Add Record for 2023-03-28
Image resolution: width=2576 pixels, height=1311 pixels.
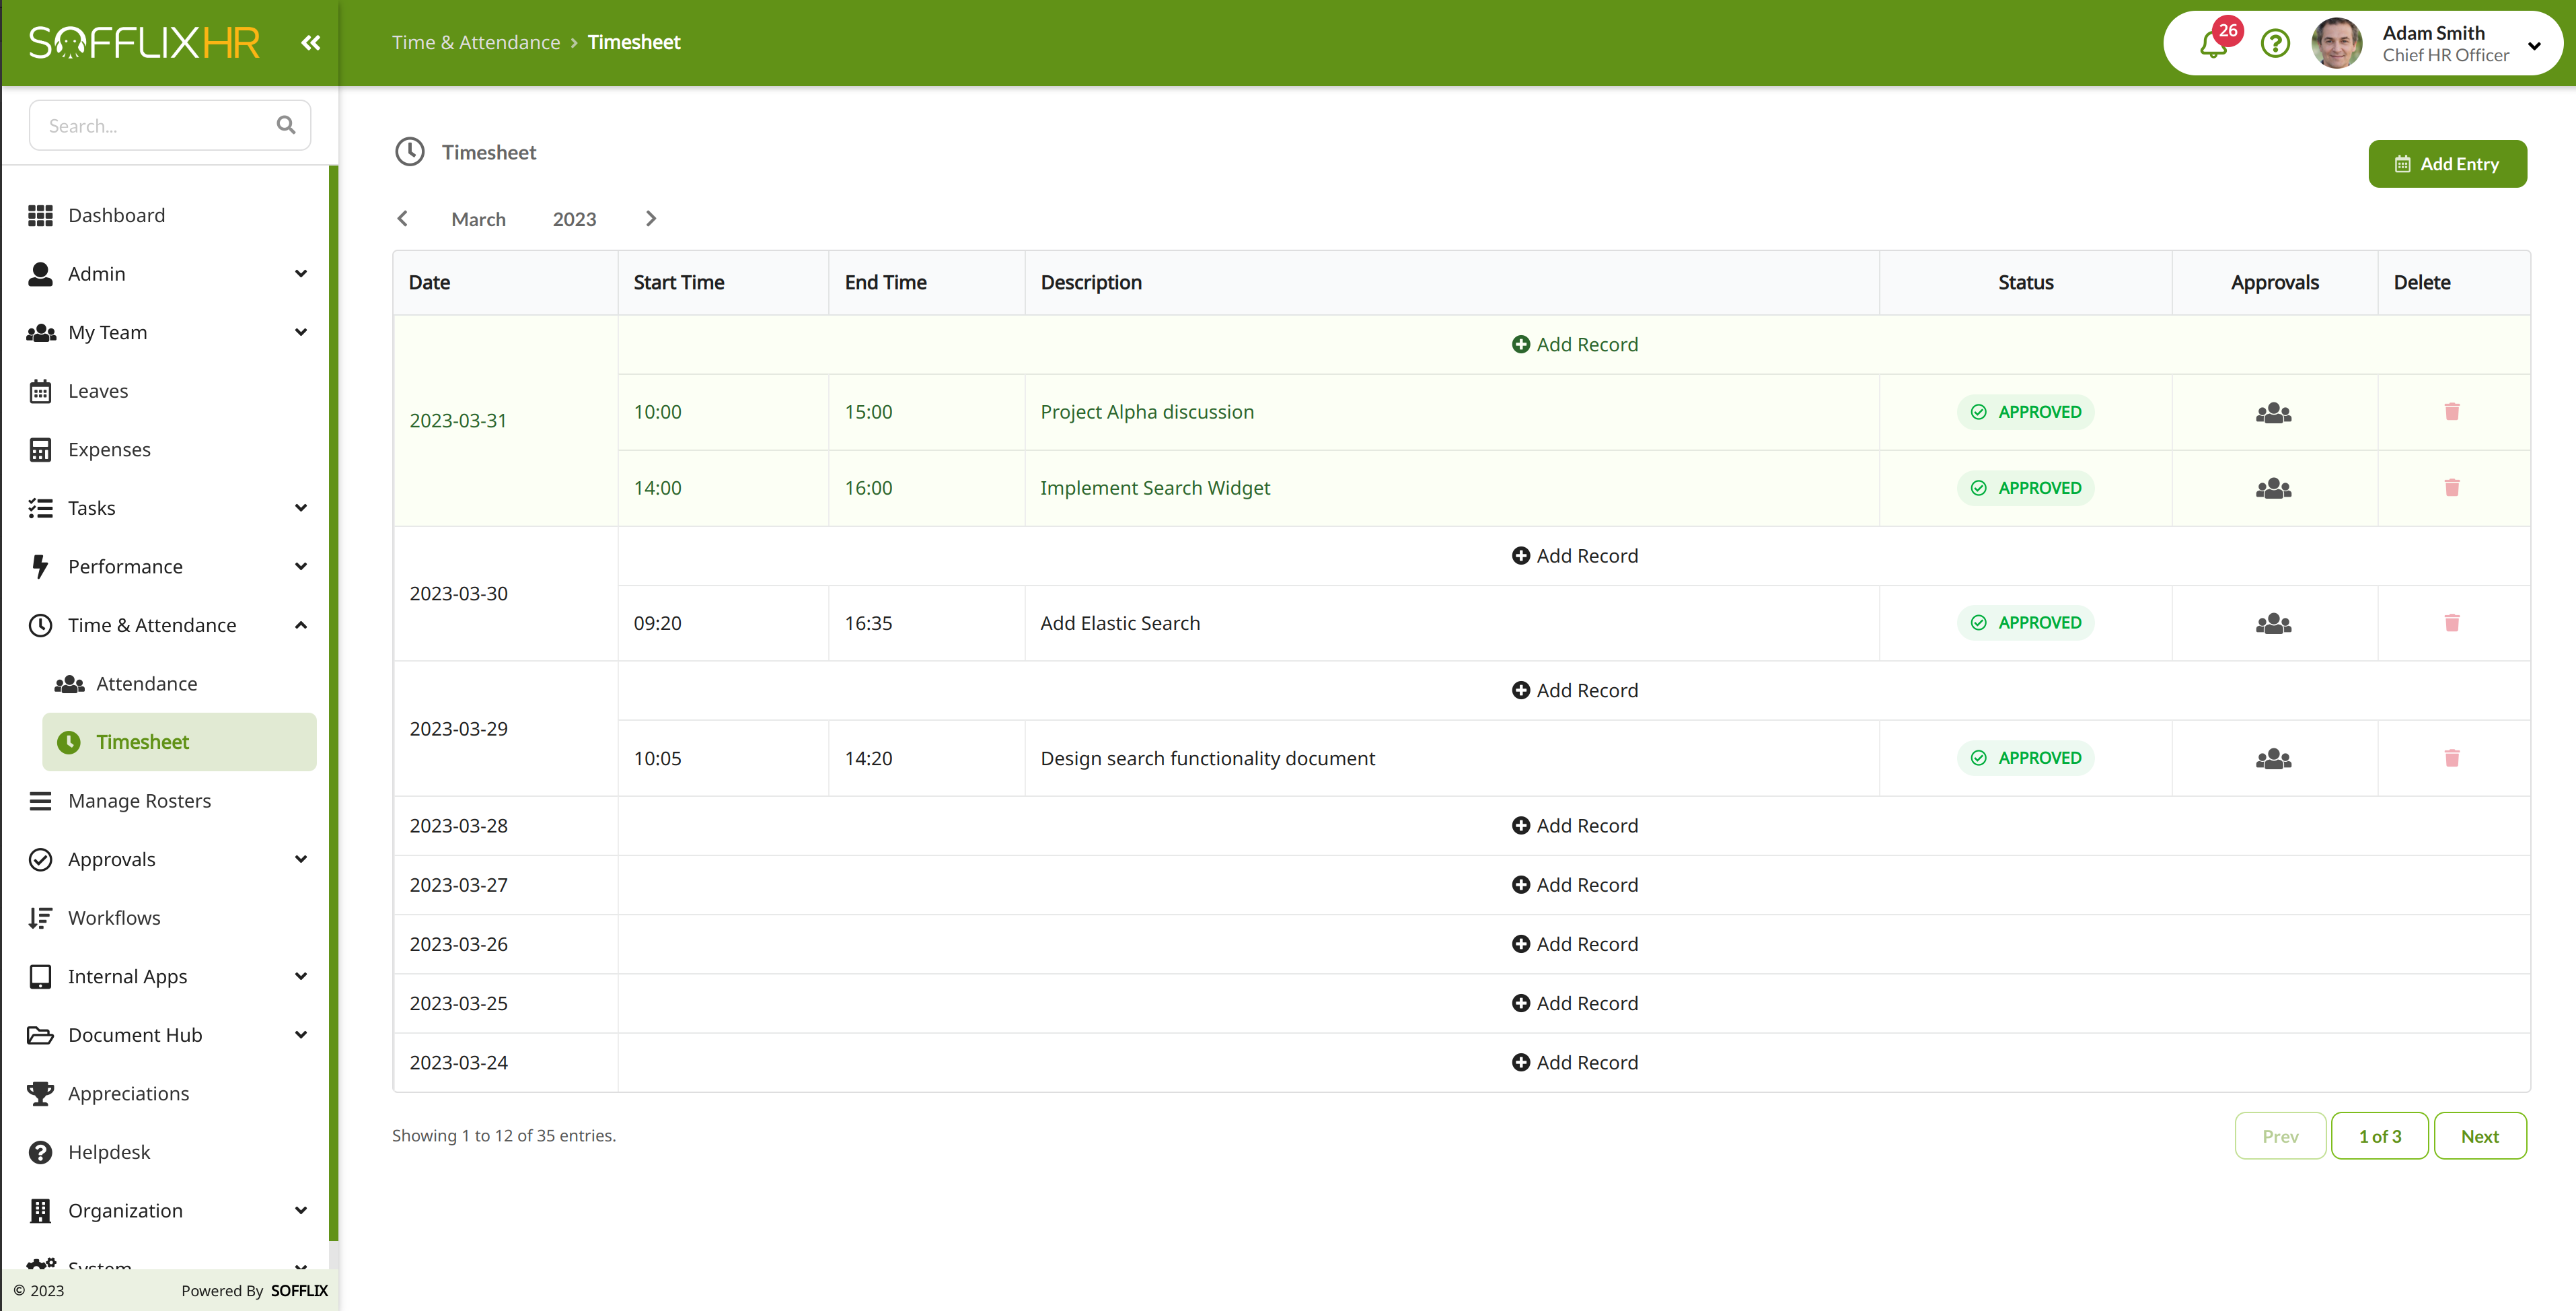click(1574, 826)
